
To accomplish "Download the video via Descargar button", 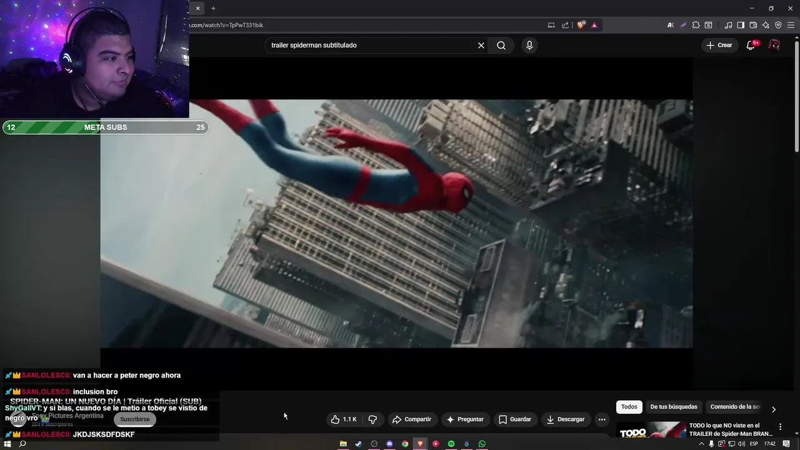I will point(565,419).
